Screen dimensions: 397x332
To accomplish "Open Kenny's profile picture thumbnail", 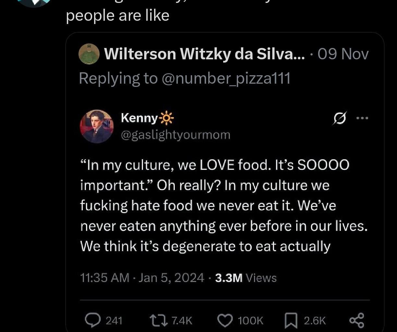I will [97, 126].
